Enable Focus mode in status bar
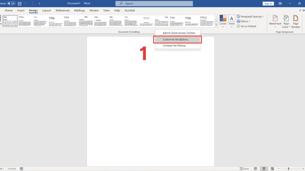Viewport: 305px width, 171px height. pos(244,169)
